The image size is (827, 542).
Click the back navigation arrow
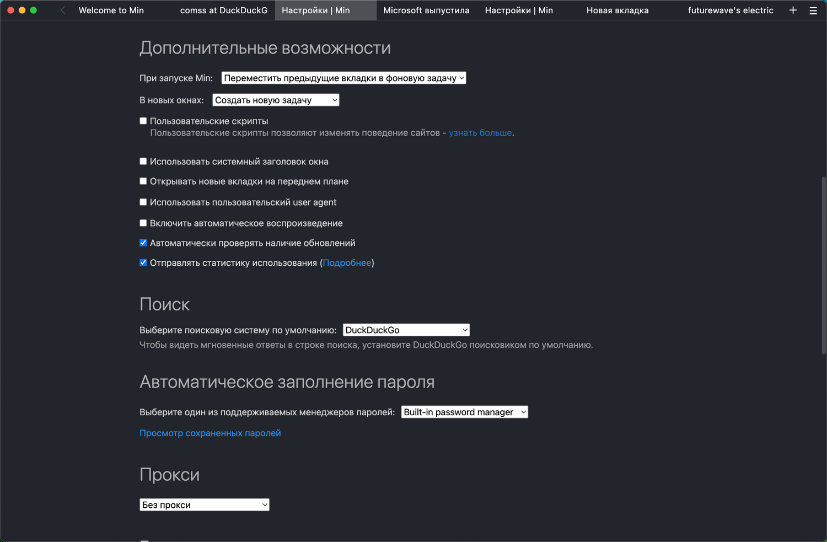click(x=63, y=10)
